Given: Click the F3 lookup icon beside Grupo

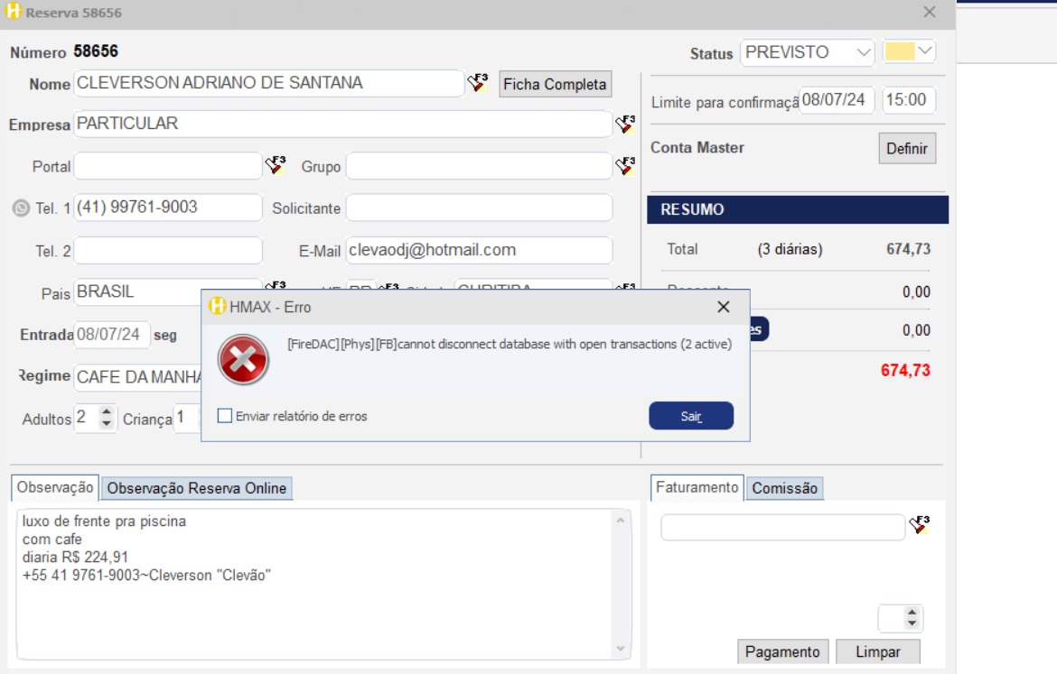Looking at the screenshot, I should [625, 166].
